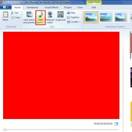Click the Cut scissors icon
Screen dimensions: 132x132
point(12,13)
